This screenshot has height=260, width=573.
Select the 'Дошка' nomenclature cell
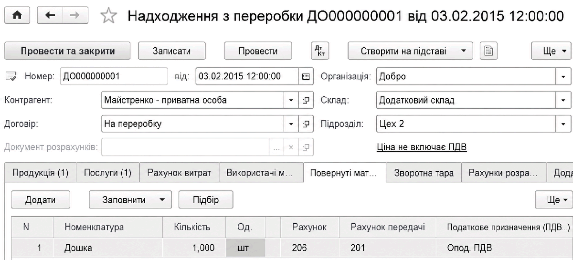pyautogui.click(x=108, y=248)
